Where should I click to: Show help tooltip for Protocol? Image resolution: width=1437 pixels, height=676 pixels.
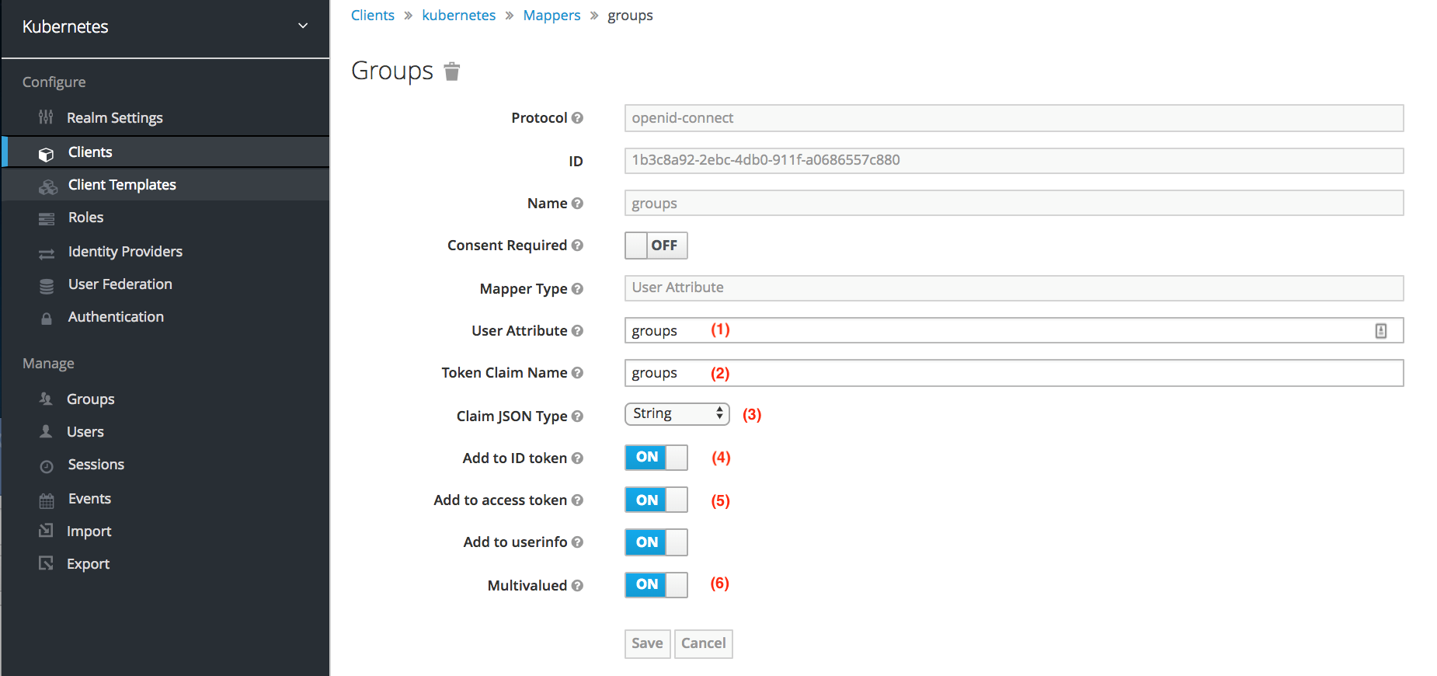pyautogui.click(x=577, y=118)
